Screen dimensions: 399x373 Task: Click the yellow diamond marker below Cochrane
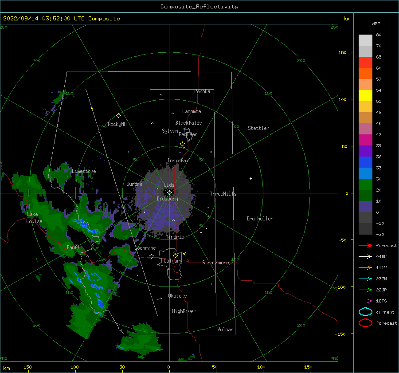tap(152, 256)
